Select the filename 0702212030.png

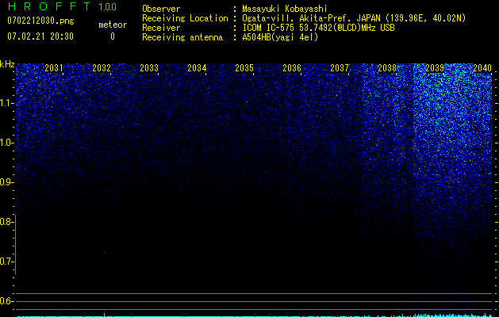coord(40,21)
